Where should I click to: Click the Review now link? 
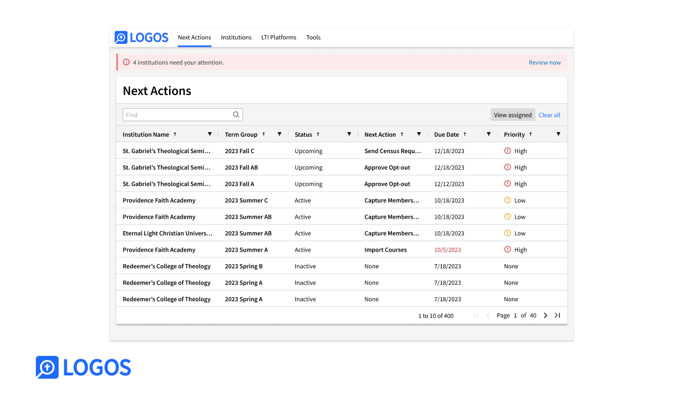[545, 63]
